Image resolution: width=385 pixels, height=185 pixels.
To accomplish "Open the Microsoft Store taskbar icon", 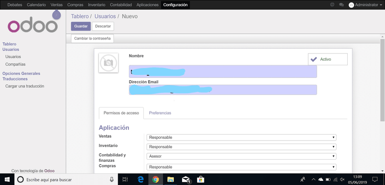I will point(201,180).
